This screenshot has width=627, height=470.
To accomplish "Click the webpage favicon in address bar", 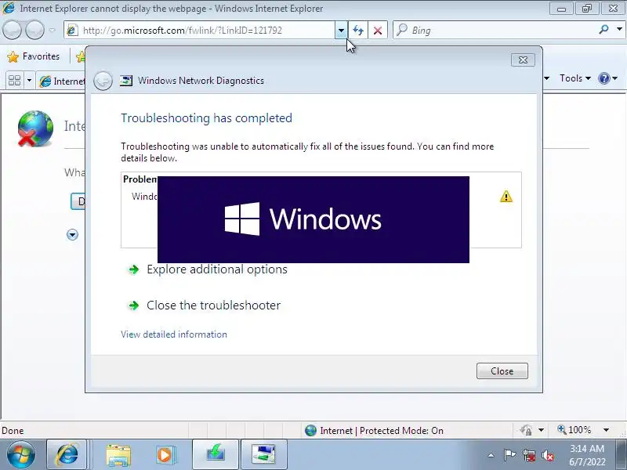I will coord(72,31).
